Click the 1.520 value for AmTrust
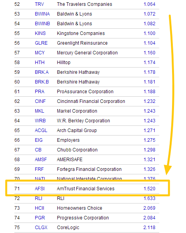The image size is (186, 233). (149, 189)
